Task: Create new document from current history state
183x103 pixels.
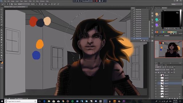Action: coord(141,41)
